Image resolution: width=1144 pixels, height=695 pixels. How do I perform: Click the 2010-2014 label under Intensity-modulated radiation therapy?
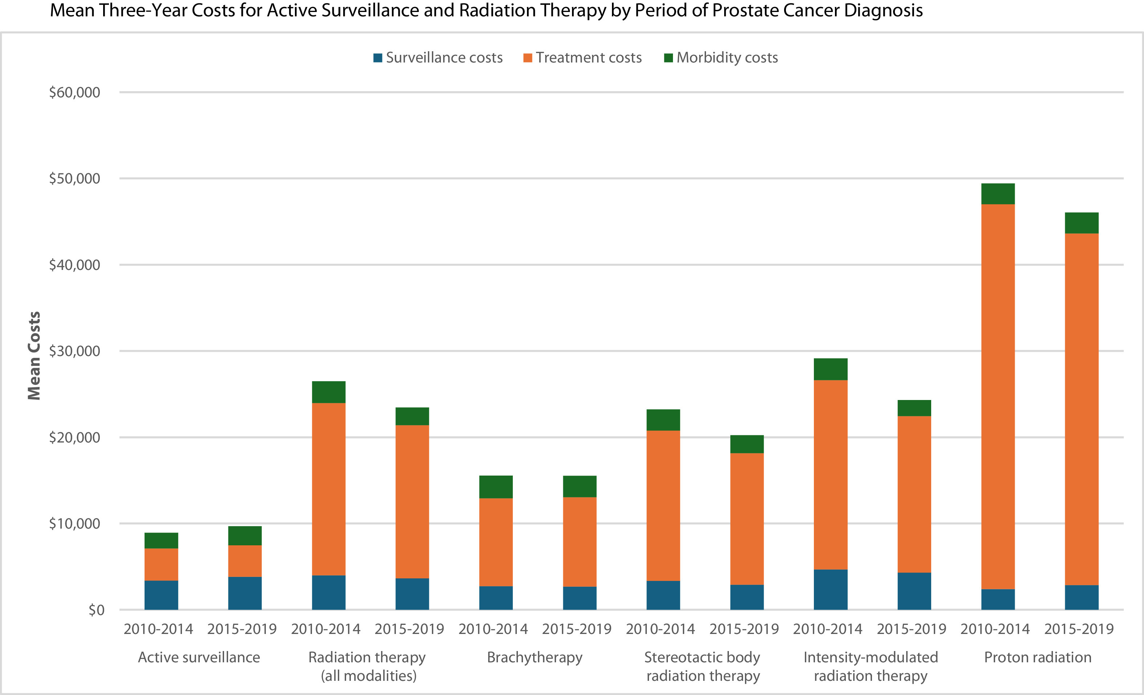(x=828, y=629)
